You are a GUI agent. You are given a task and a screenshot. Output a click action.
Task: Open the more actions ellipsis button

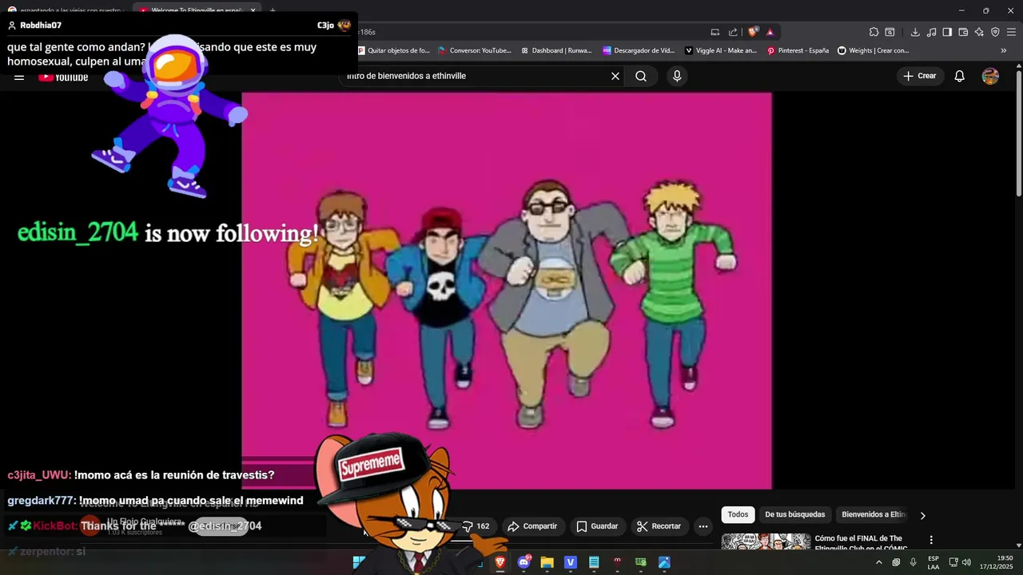(703, 526)
